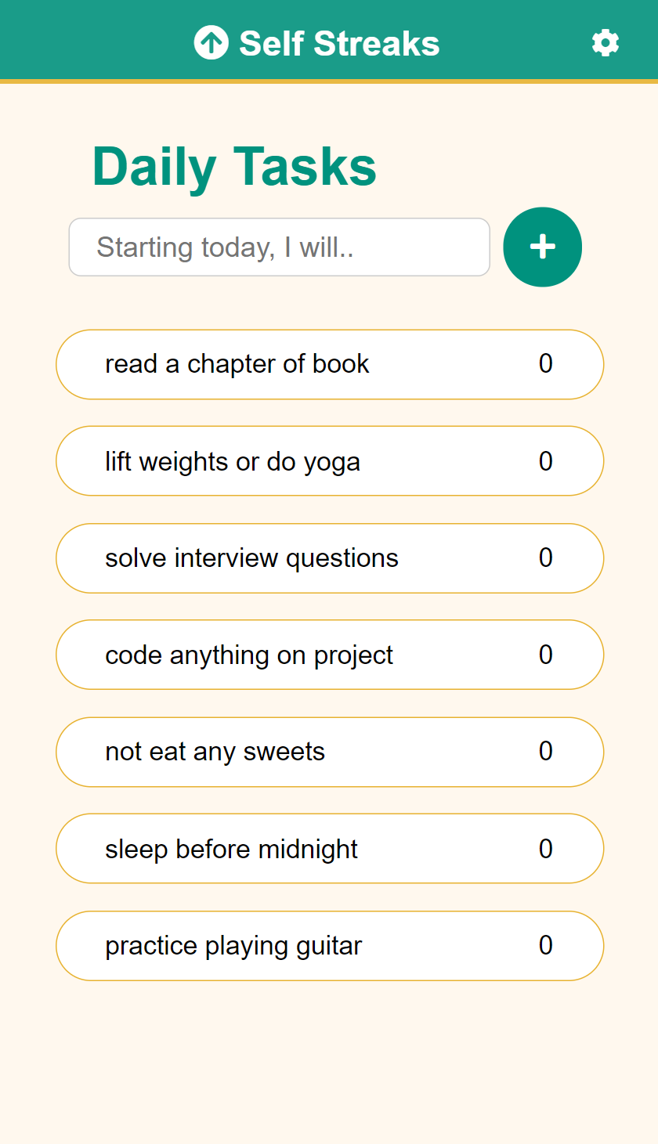Click streak counter for 'lift weights' task
The width and height of the screenshot is (658, 1144).
pos(546,461)
